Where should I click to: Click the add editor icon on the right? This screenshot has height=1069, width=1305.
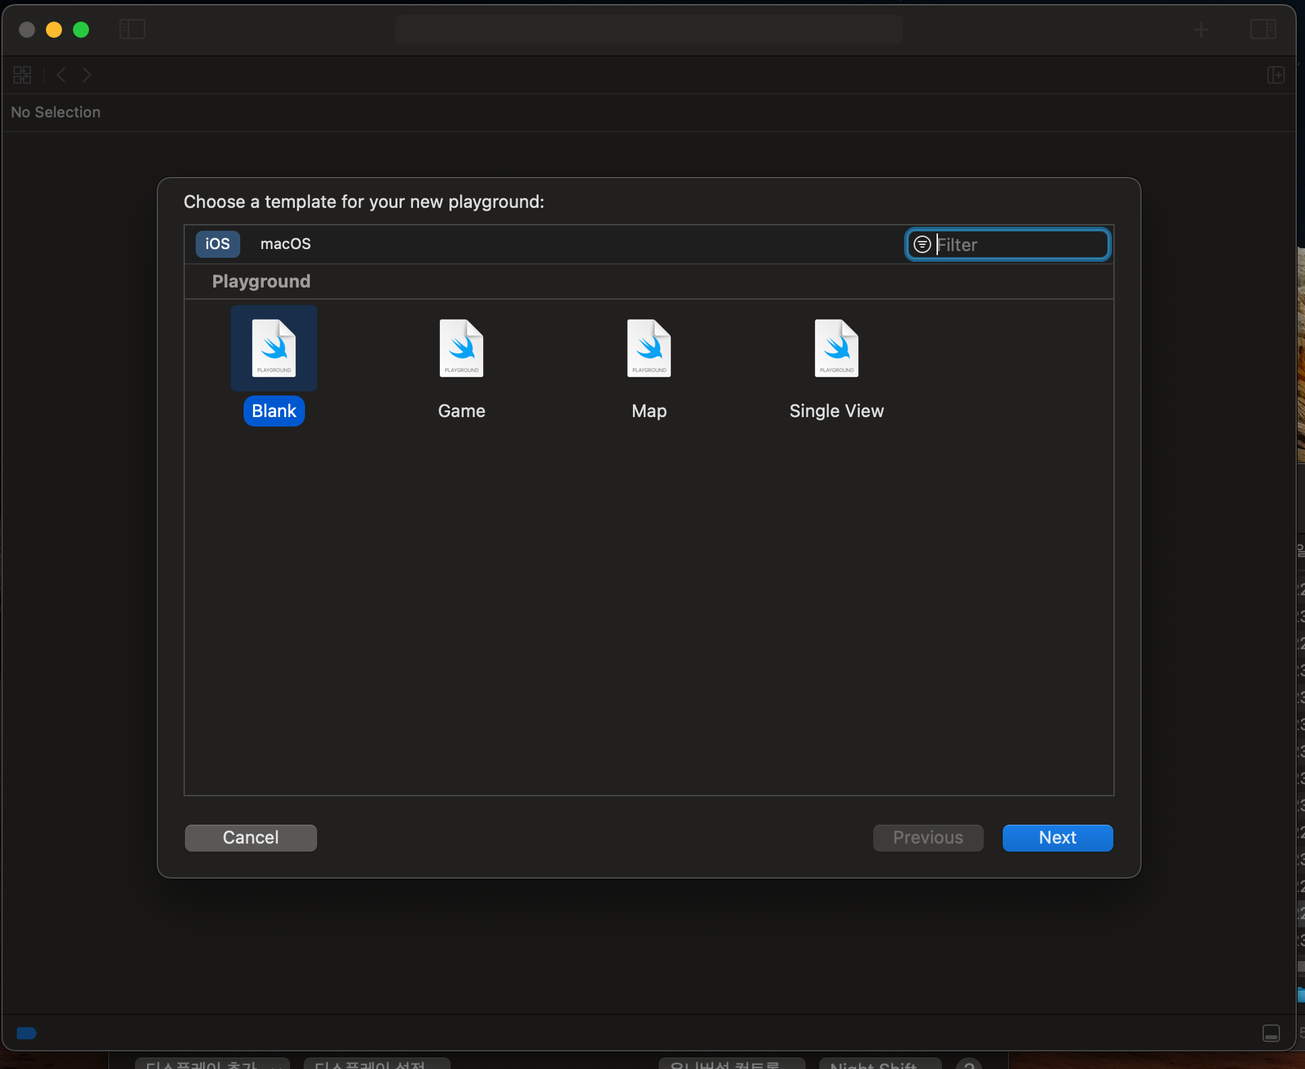1275,75
